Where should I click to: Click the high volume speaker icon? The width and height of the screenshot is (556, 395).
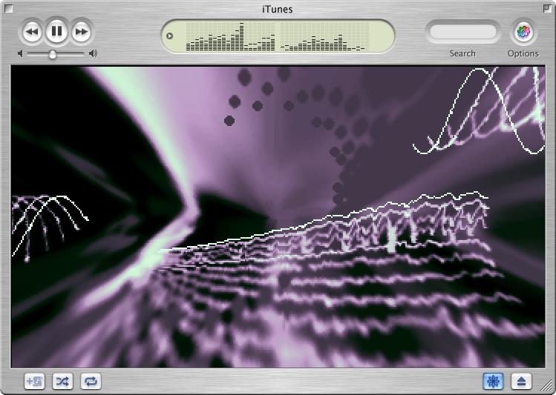click(x=93, y=53)
